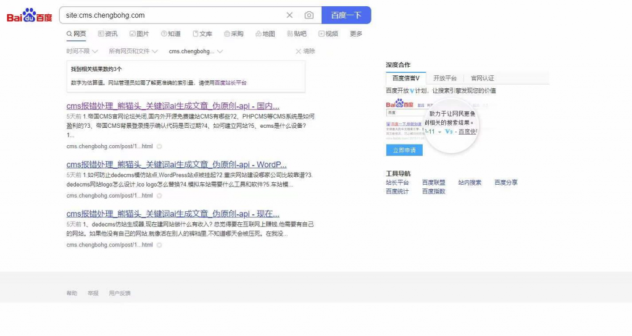Switch to the 视频 tab
632x336 pixels.
(x=328, y=34)
